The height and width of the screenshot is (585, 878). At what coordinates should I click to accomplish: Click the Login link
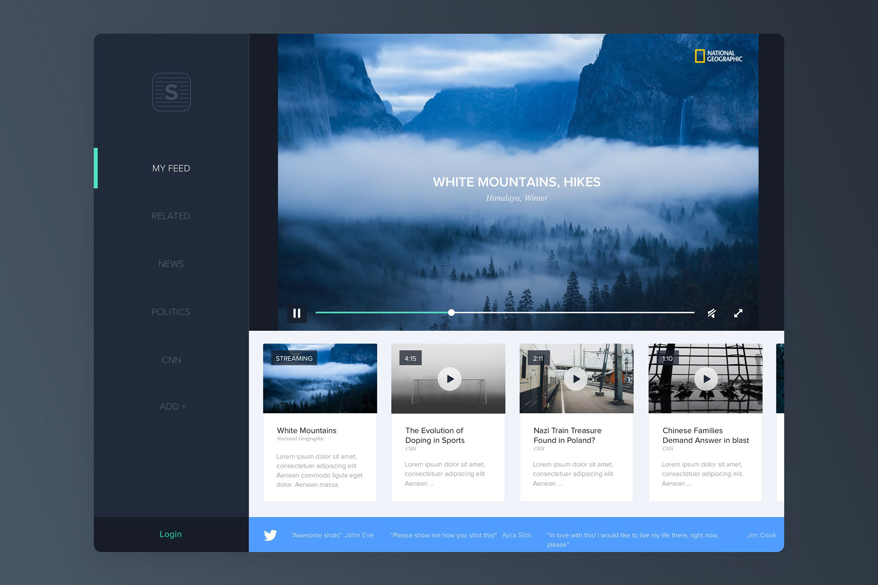click(x=171, y=534)
